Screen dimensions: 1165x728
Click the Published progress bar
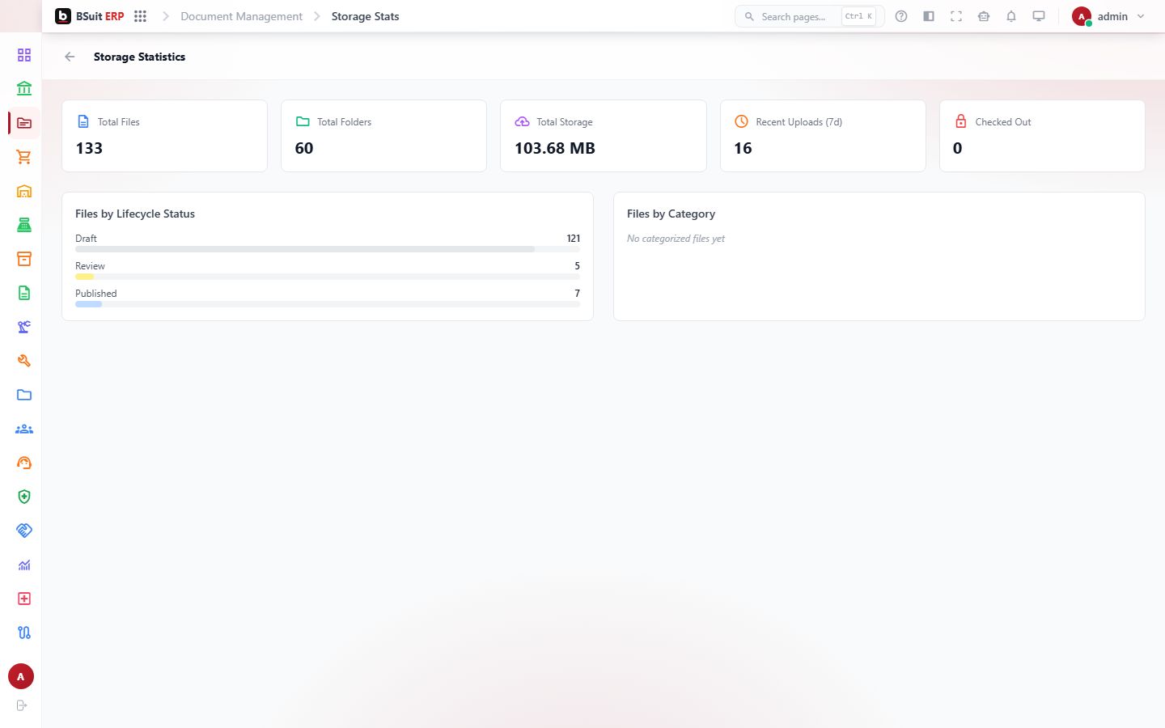click(x=328, y=304)
